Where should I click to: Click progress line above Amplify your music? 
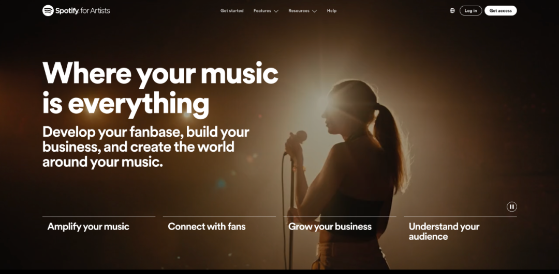click(99, 216)
